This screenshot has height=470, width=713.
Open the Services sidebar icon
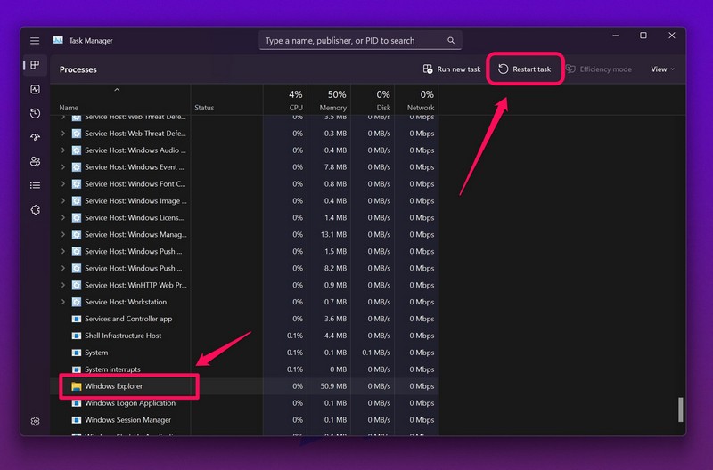35,209
